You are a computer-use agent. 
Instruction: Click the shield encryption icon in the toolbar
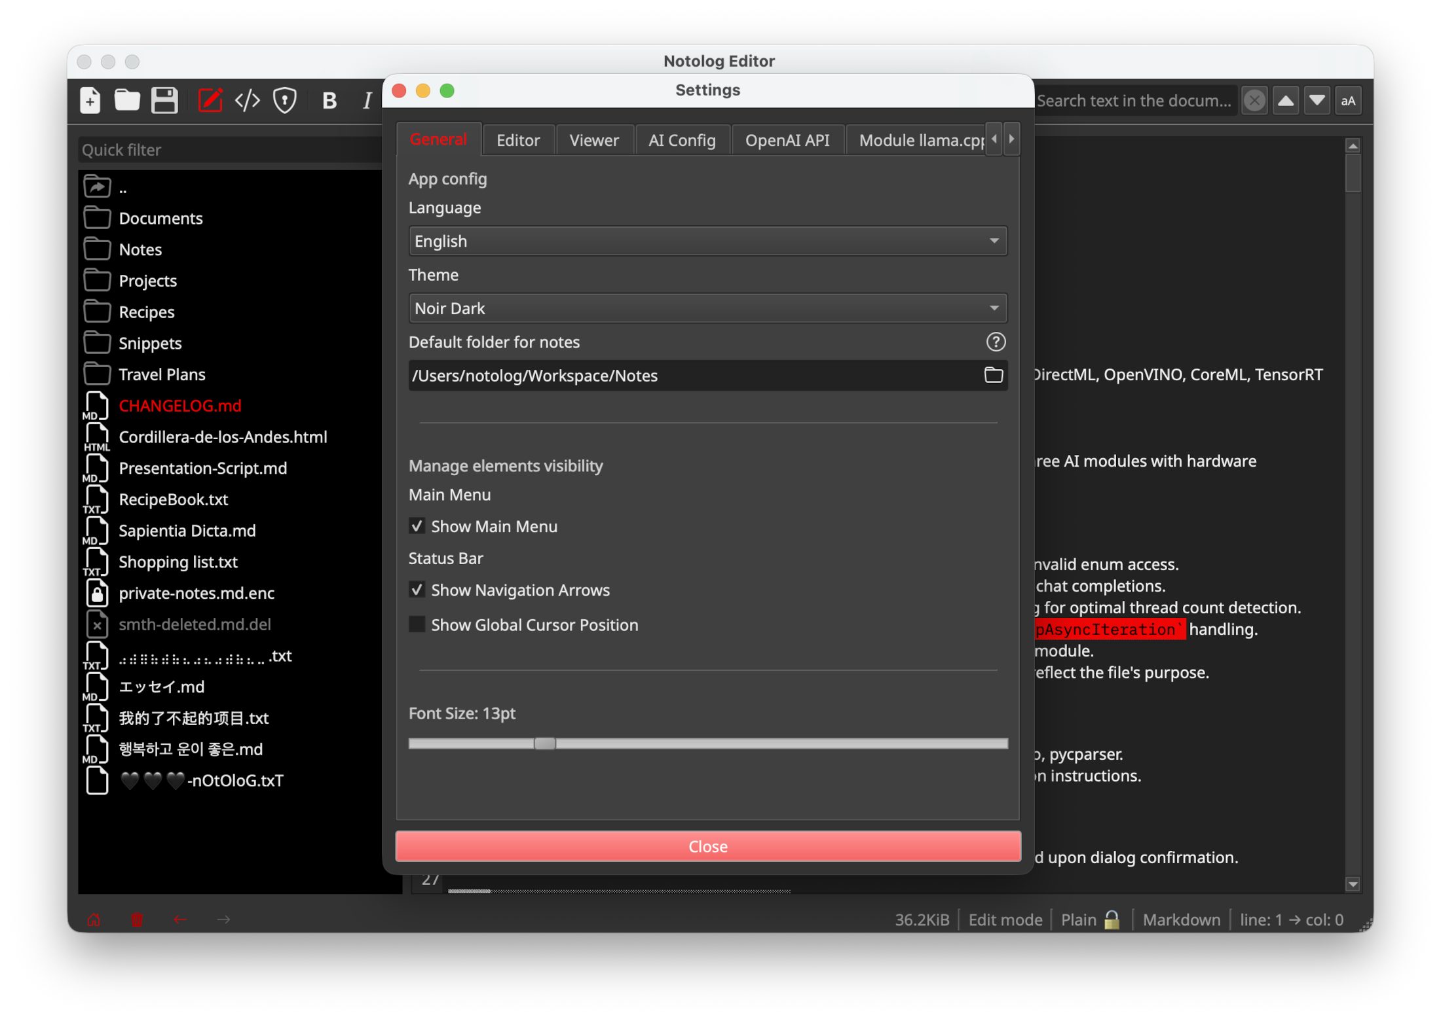pyautogui.click(x=284, y=99)
